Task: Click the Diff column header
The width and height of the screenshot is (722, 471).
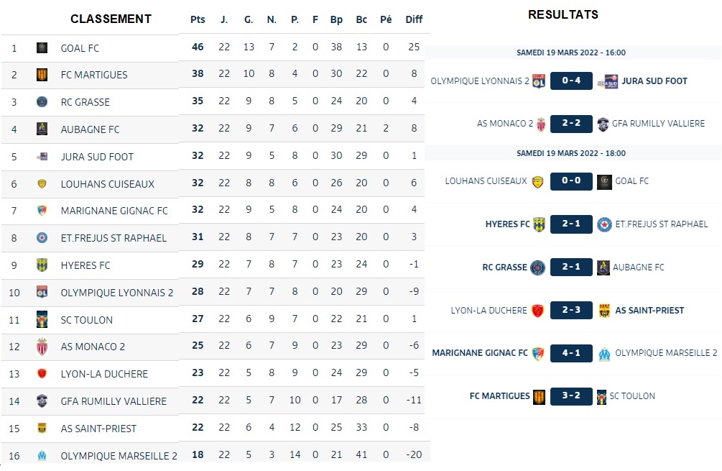Action: (414, 19)
